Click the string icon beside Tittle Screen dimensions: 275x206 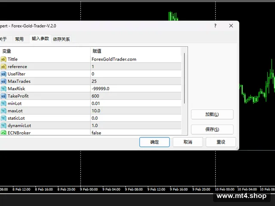[3, 59]
